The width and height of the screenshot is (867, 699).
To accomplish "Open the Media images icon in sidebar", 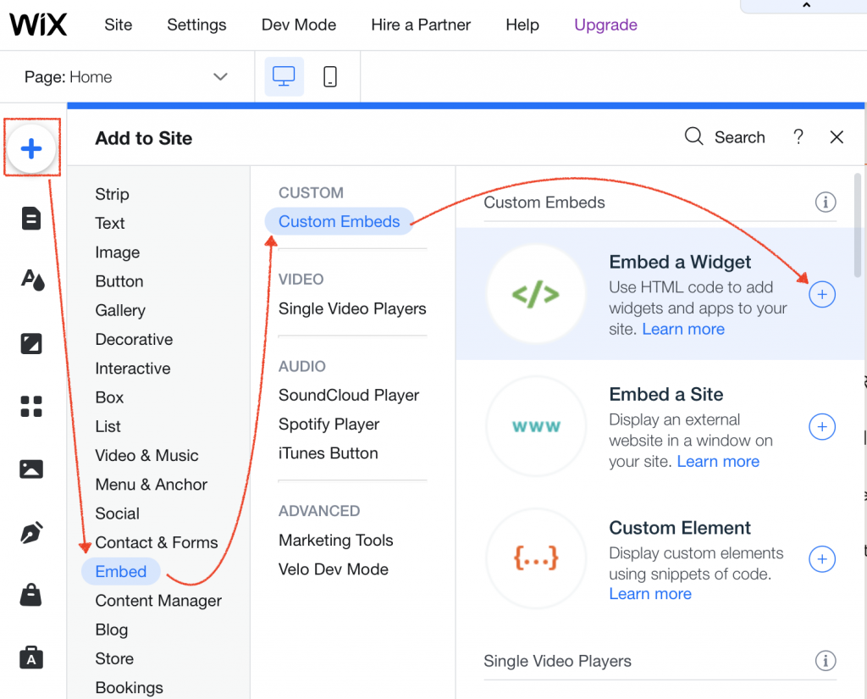I will pyautogui.click(x=31, y=469).
